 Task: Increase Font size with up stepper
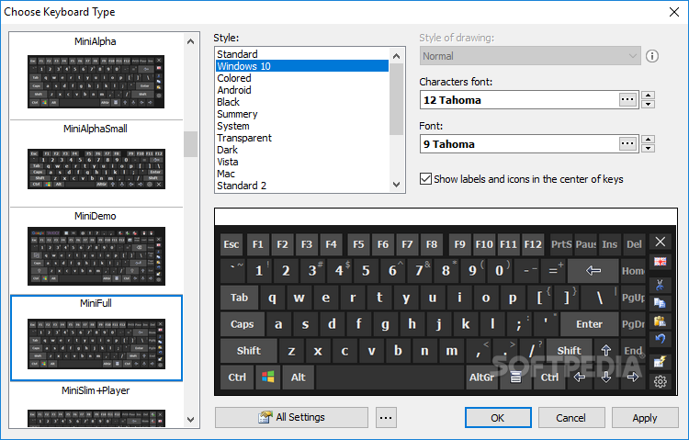click(x=649, y=140)
